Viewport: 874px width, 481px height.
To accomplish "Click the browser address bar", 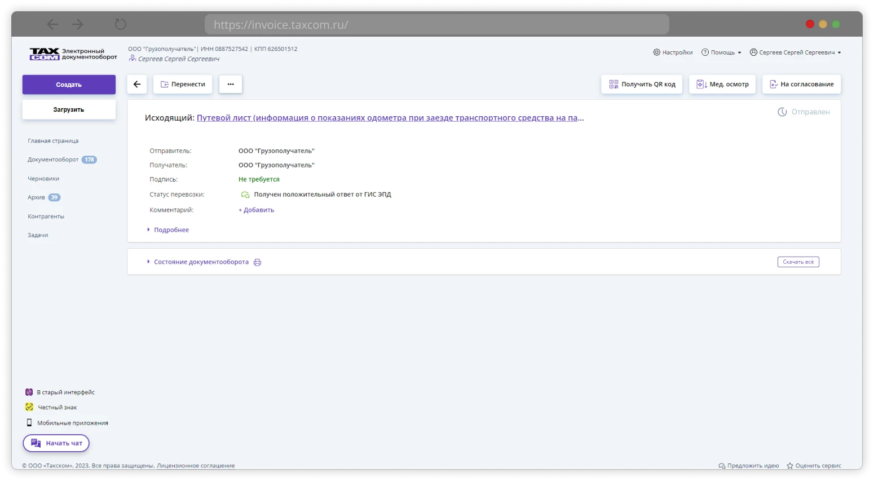I will click(x=436, y=25).
